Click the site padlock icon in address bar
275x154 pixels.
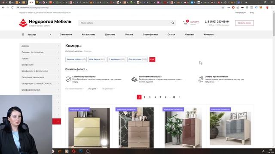(x=18, y=8)
